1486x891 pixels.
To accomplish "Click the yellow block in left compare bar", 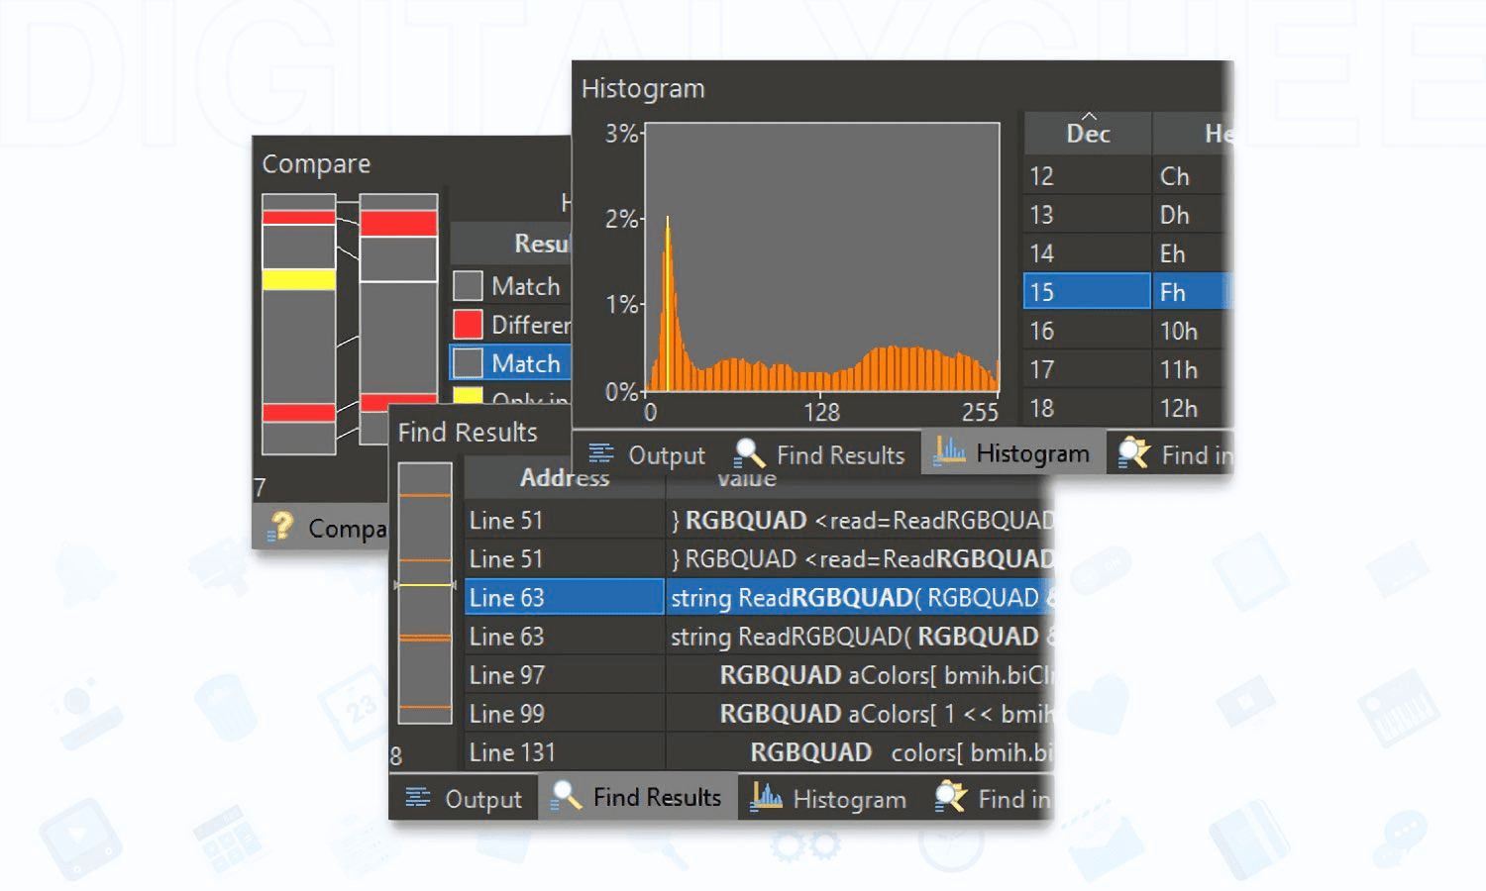I will point(298,280).
